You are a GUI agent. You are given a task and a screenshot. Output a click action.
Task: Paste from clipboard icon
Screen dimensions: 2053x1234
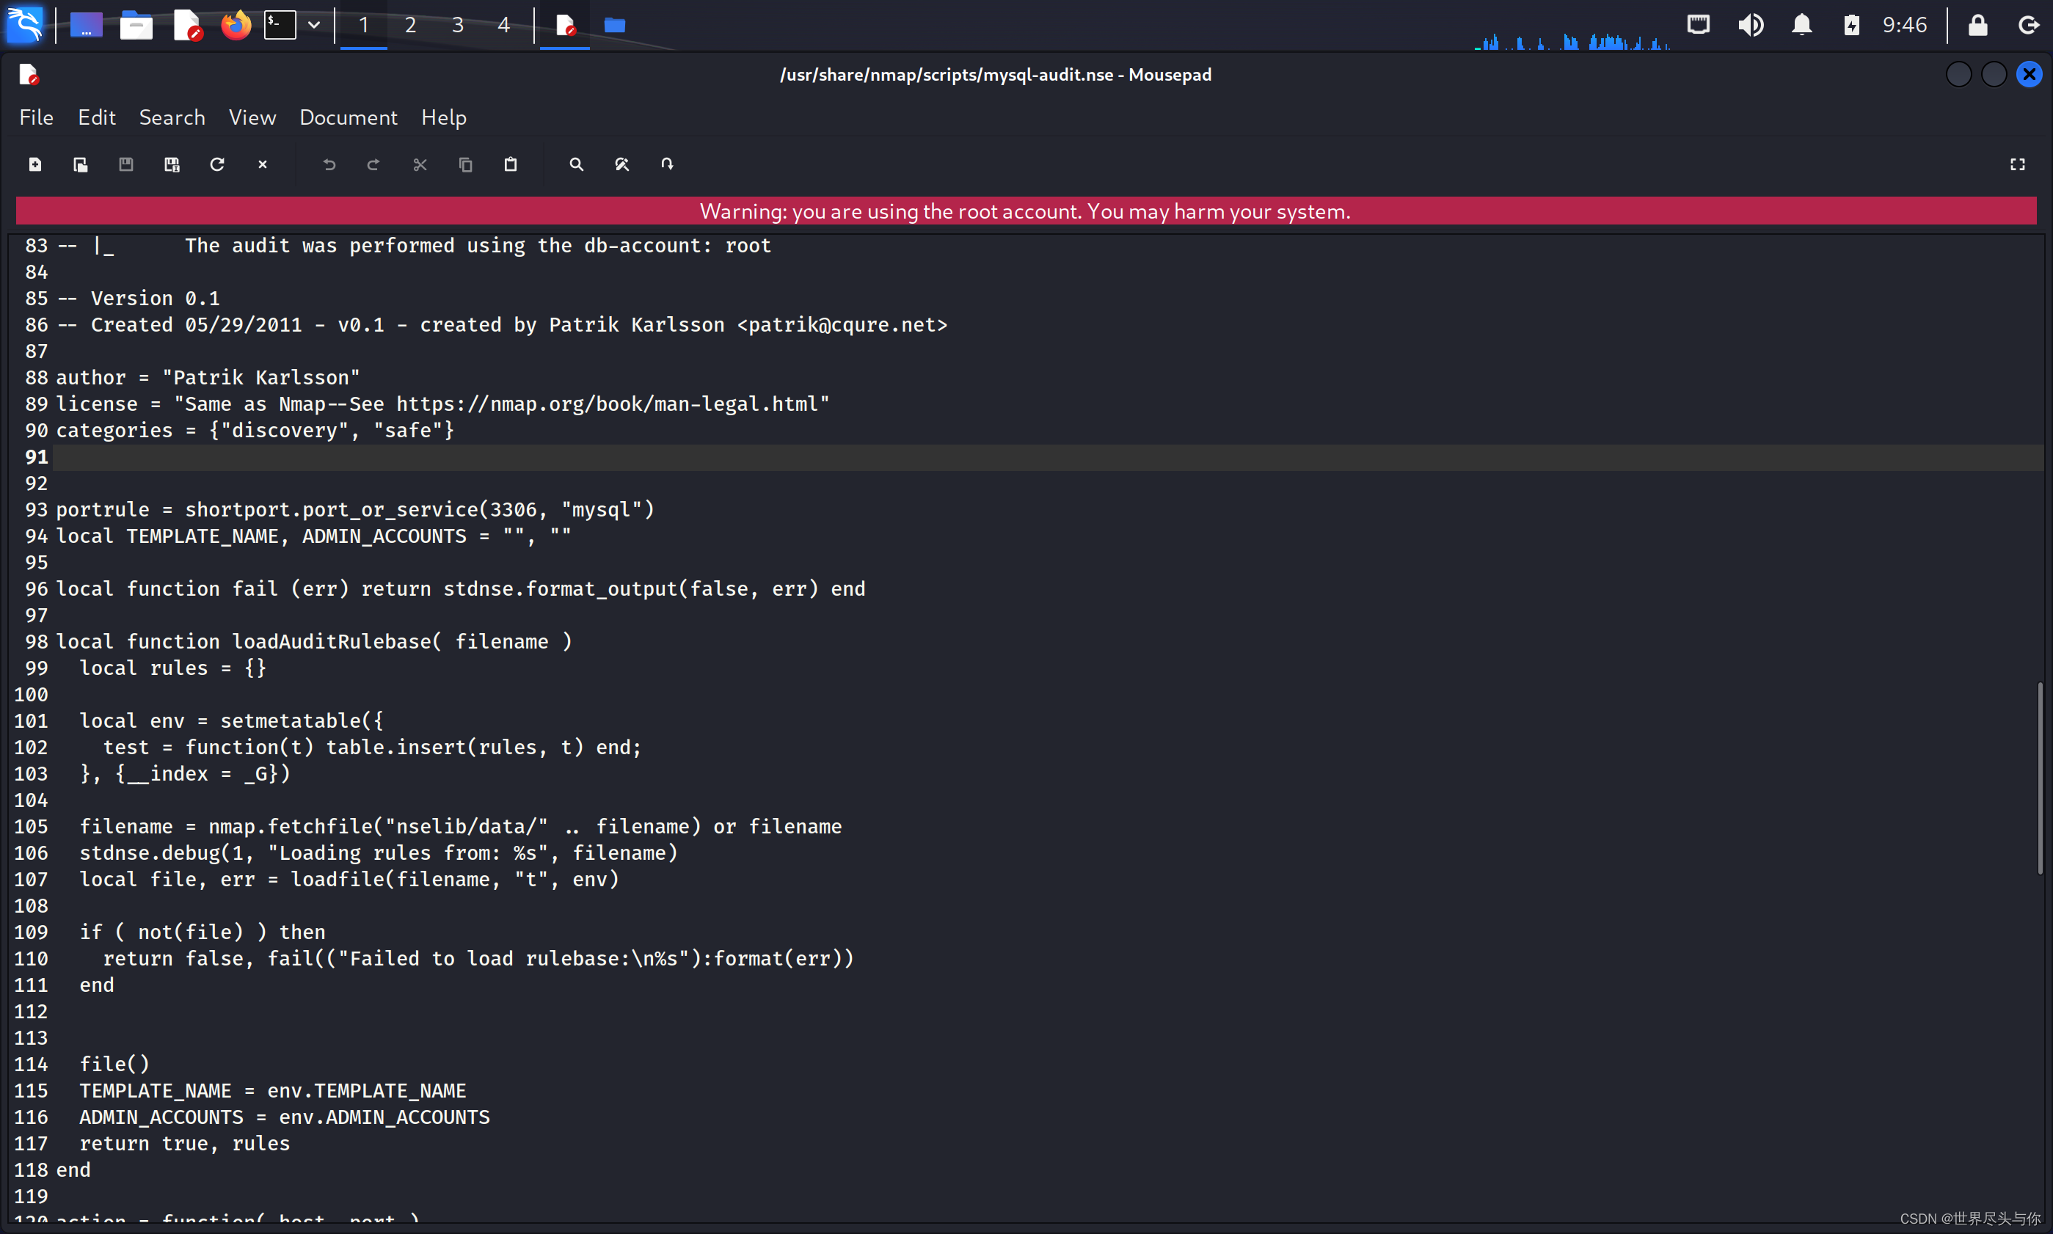511,164
